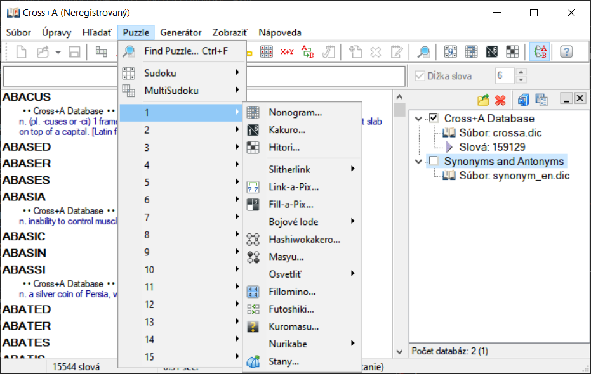
Task: Click the Hitori checkered toolbar icon
Action: [512, 52]
